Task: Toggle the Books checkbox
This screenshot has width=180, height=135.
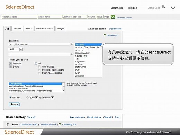Action: [10, 67]
